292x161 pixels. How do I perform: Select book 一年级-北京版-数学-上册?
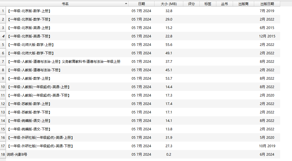tap(29, 11)
